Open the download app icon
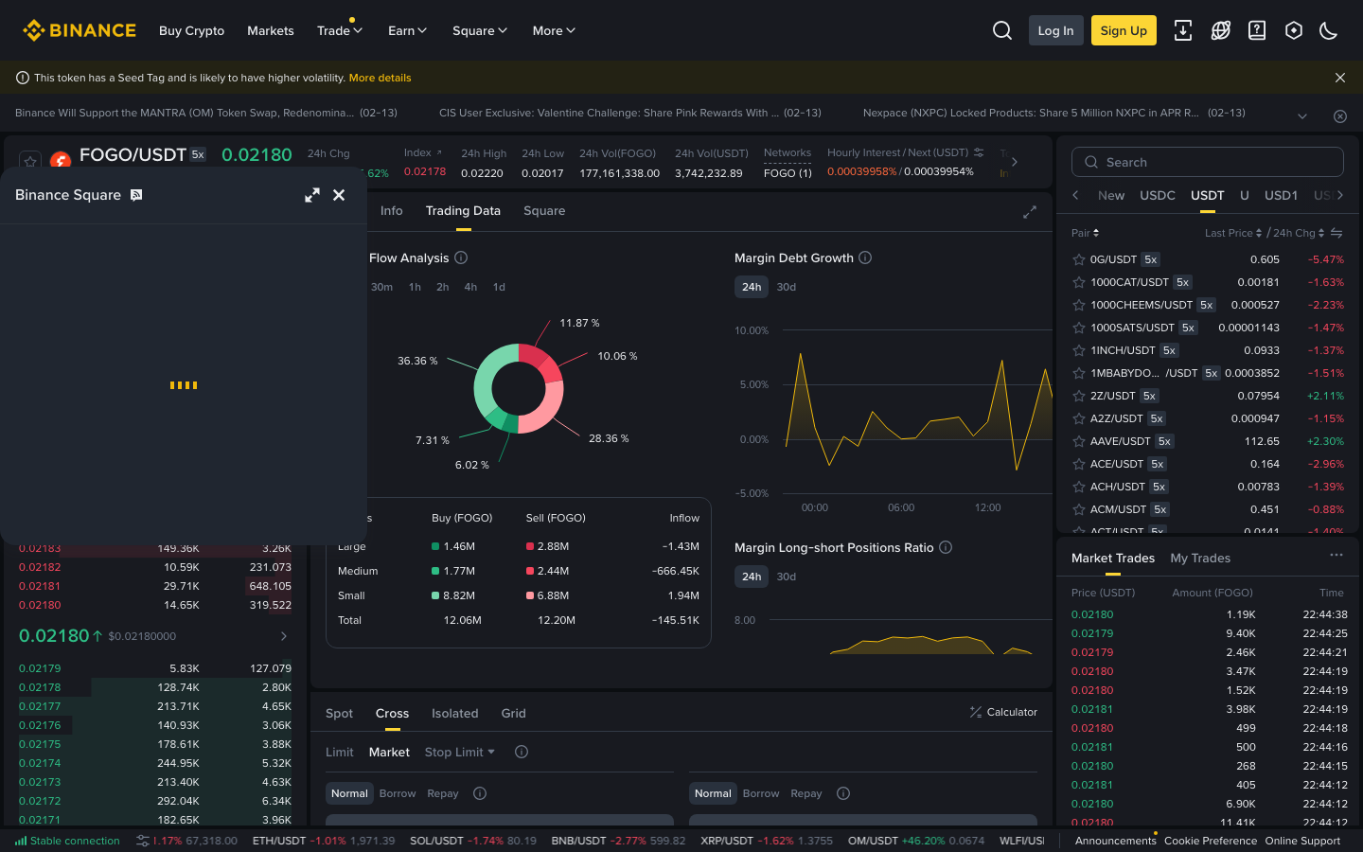1363x852 pixels. pos(1183,31)
